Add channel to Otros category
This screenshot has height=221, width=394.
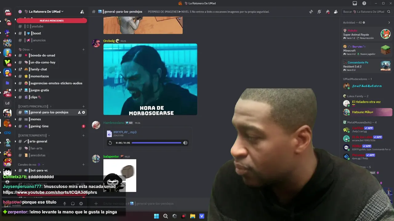83,49
